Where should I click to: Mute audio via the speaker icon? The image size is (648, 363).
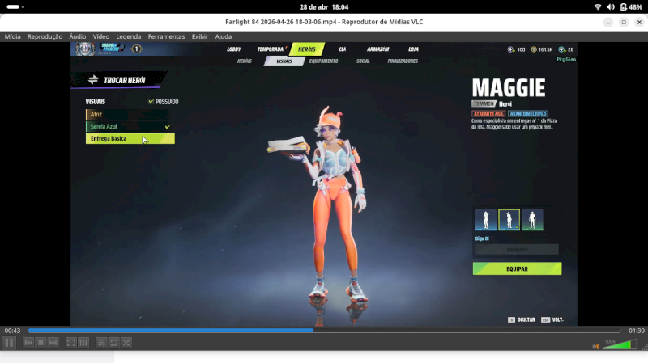coord(596,346)
